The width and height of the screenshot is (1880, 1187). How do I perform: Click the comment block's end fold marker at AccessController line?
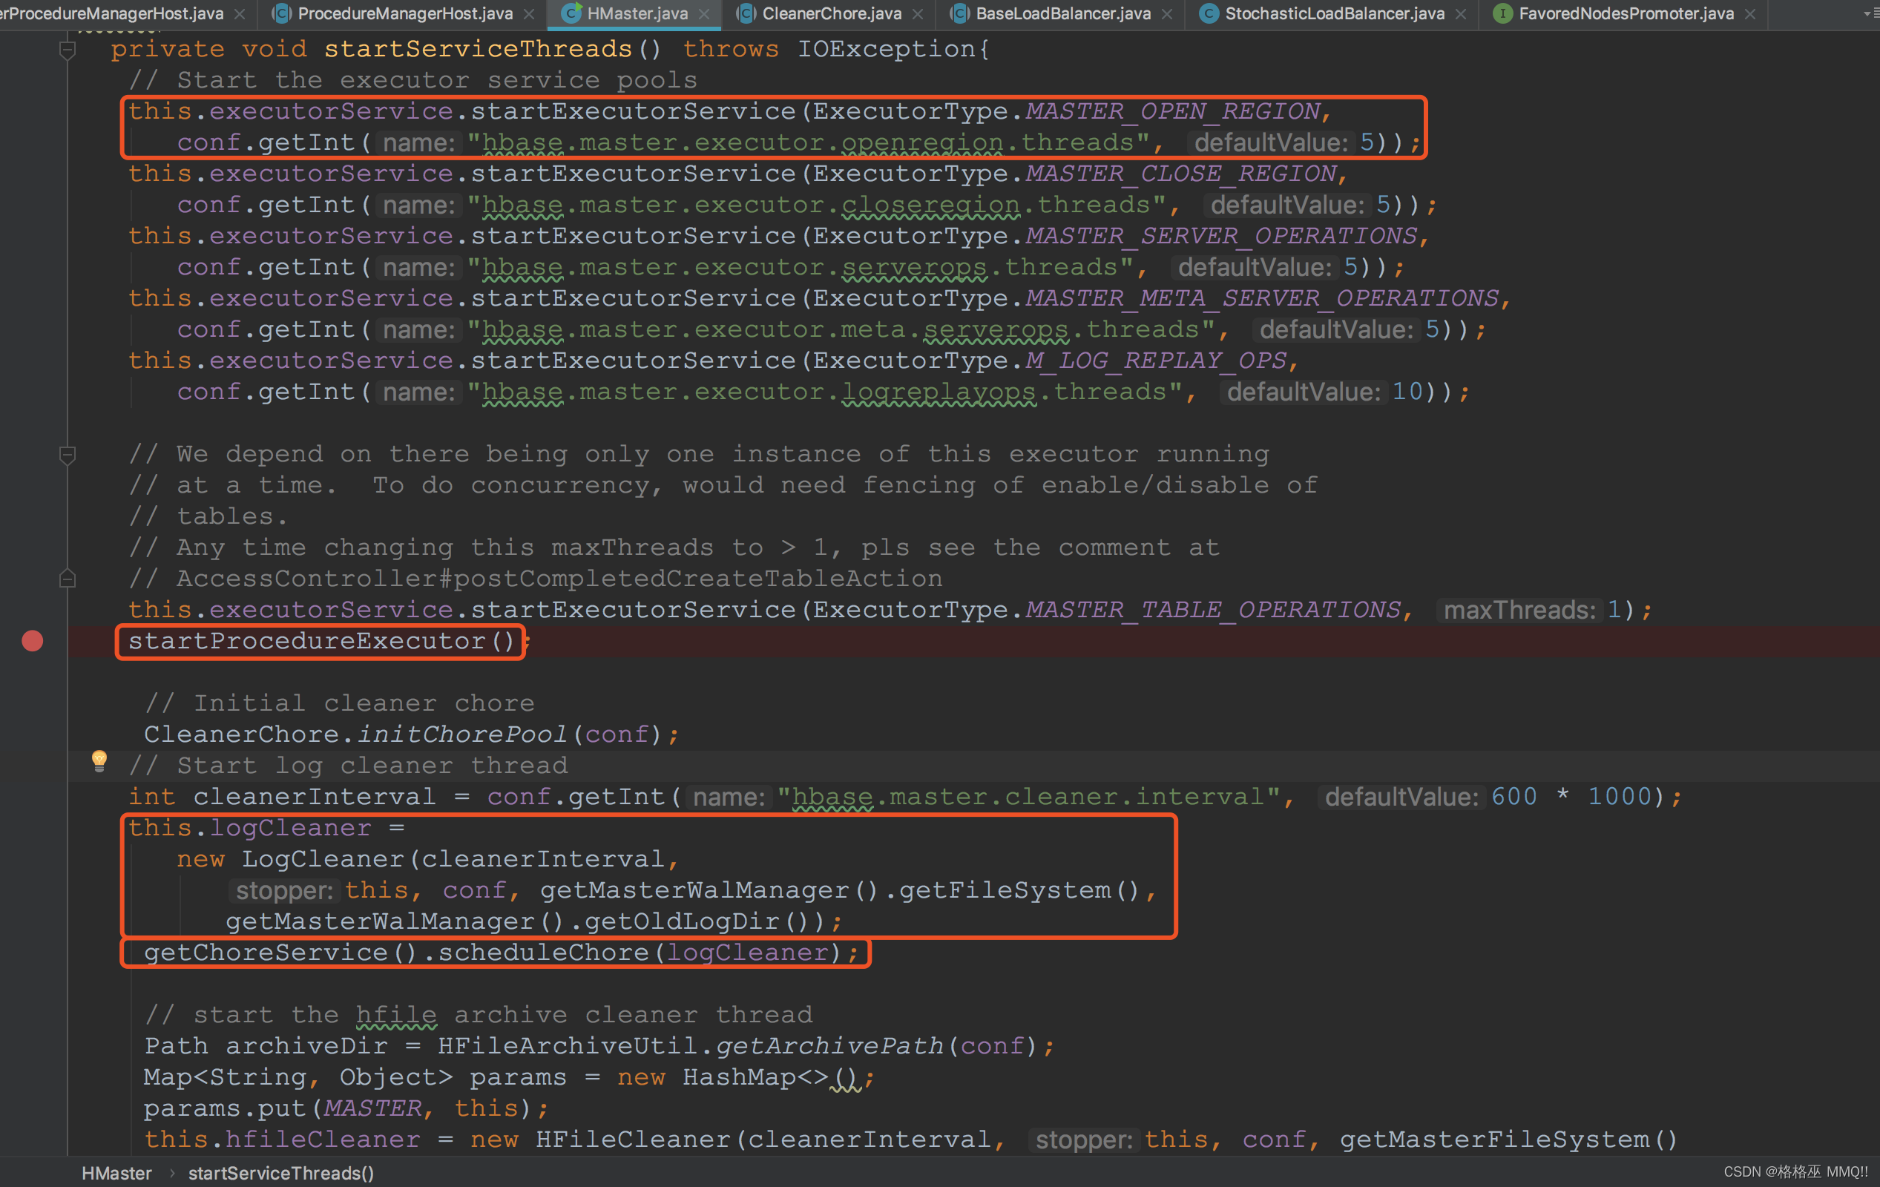[x=68, y=579]
